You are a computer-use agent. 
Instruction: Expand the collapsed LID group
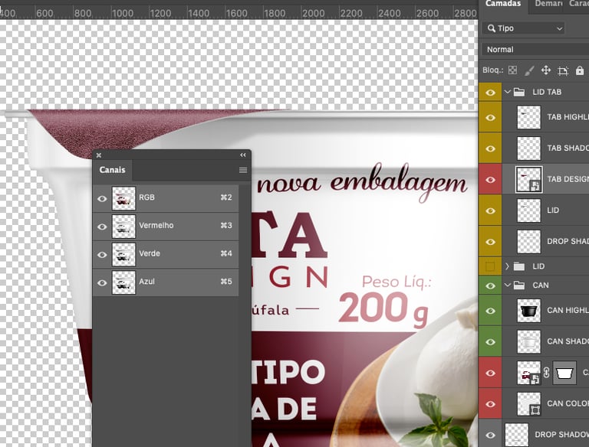[x=507, y=266]
